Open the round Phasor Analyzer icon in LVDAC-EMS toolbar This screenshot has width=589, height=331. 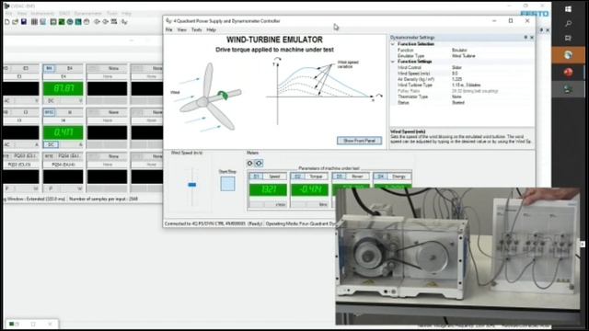70,22
